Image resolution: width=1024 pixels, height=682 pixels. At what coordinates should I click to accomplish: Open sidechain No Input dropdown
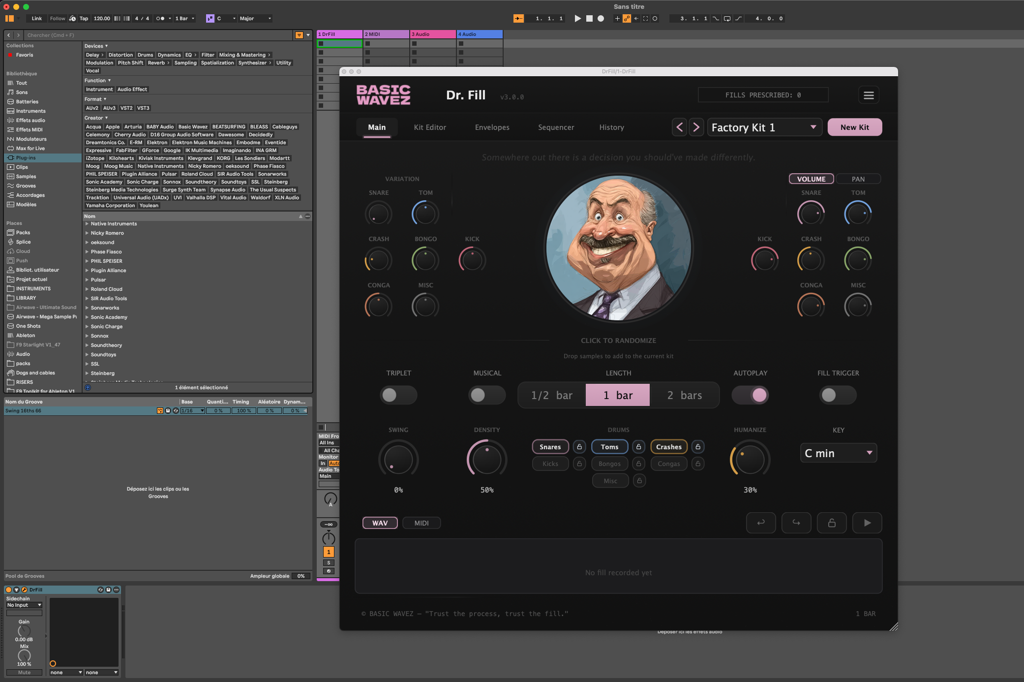click(24, 605)
